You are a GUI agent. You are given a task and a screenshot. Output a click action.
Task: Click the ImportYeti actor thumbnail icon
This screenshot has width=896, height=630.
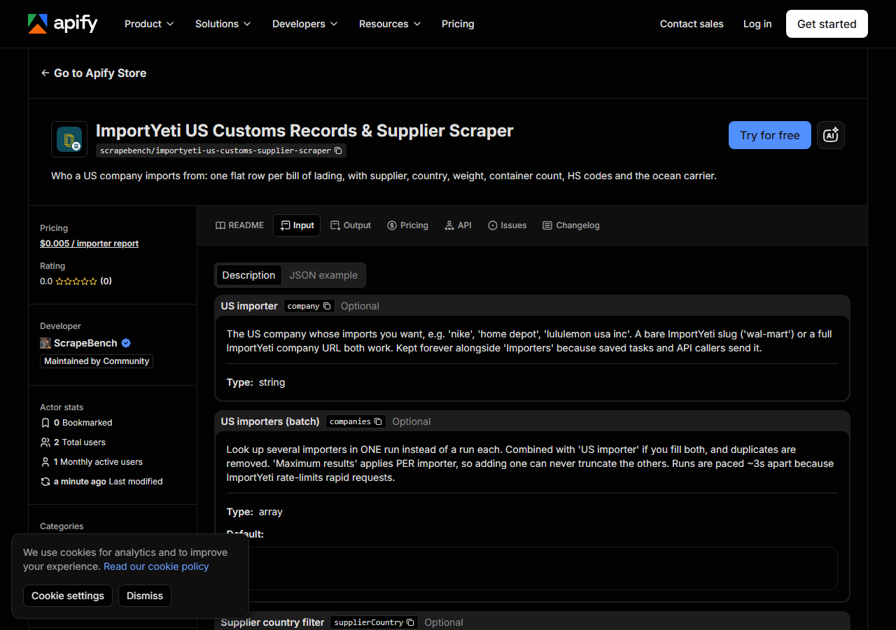pyautogui.click(x=69, y=139)
